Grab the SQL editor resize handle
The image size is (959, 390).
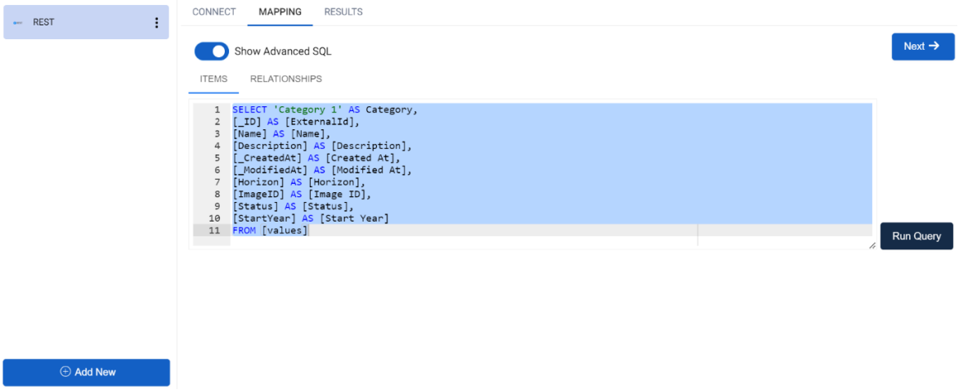tap(872, 245)
